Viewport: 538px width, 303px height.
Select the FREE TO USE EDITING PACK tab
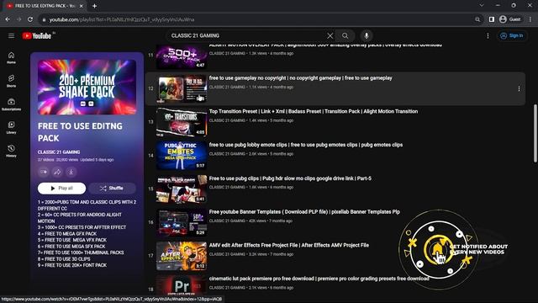pos(44,6)
